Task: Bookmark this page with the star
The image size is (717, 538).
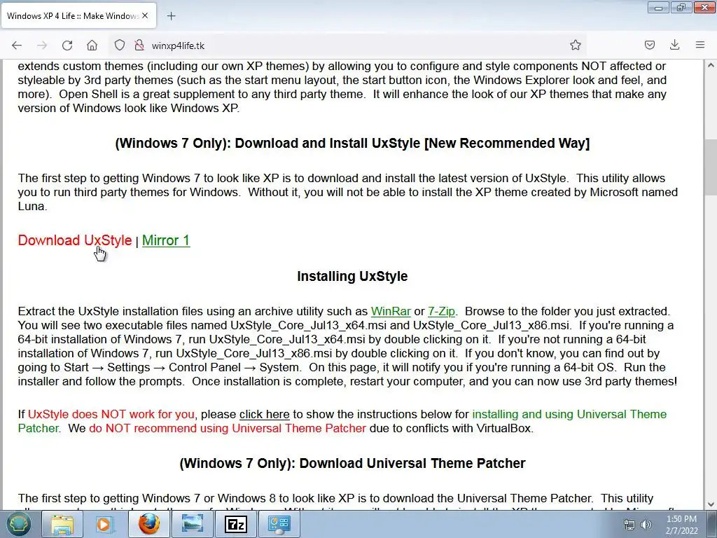Action: pos(576,45)
